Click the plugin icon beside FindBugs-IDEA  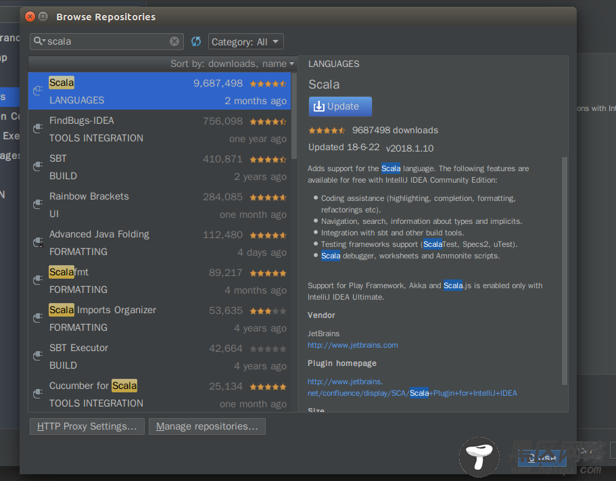pyautogui.click(x=38, y=128)
